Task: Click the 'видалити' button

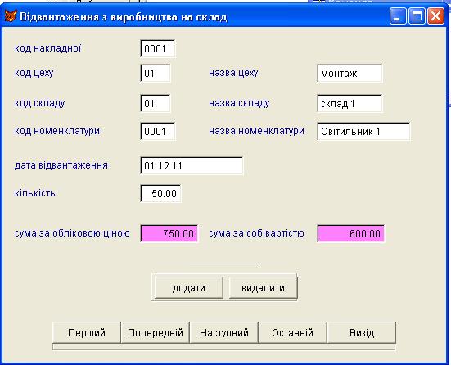Action: (263, 288)
